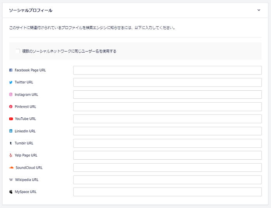The width and height of the screenshot is (271, 208).
Task: Click the YouTube icon
Action: [x=11, y=119]
